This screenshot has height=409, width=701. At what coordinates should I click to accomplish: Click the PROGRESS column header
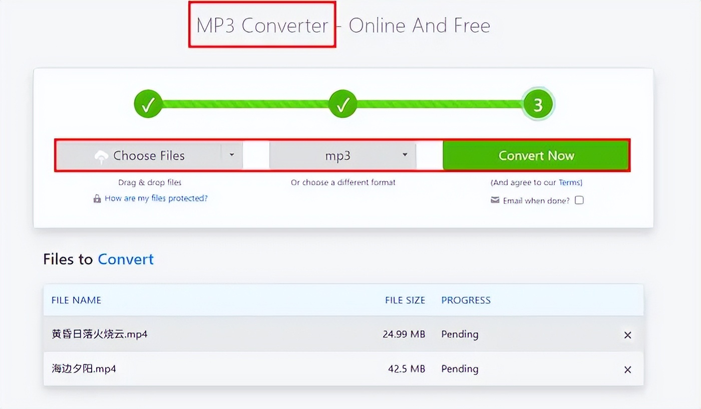tap(466, 300)
